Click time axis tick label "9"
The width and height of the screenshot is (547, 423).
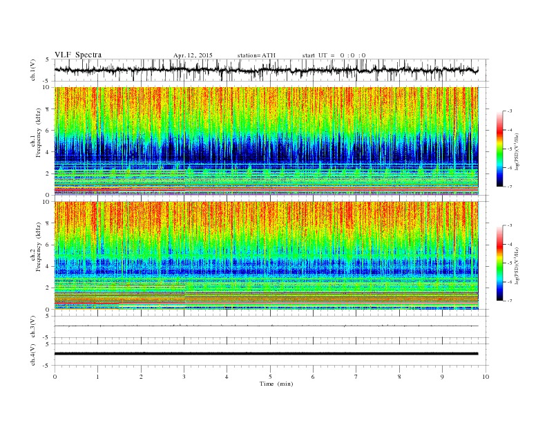442,377
